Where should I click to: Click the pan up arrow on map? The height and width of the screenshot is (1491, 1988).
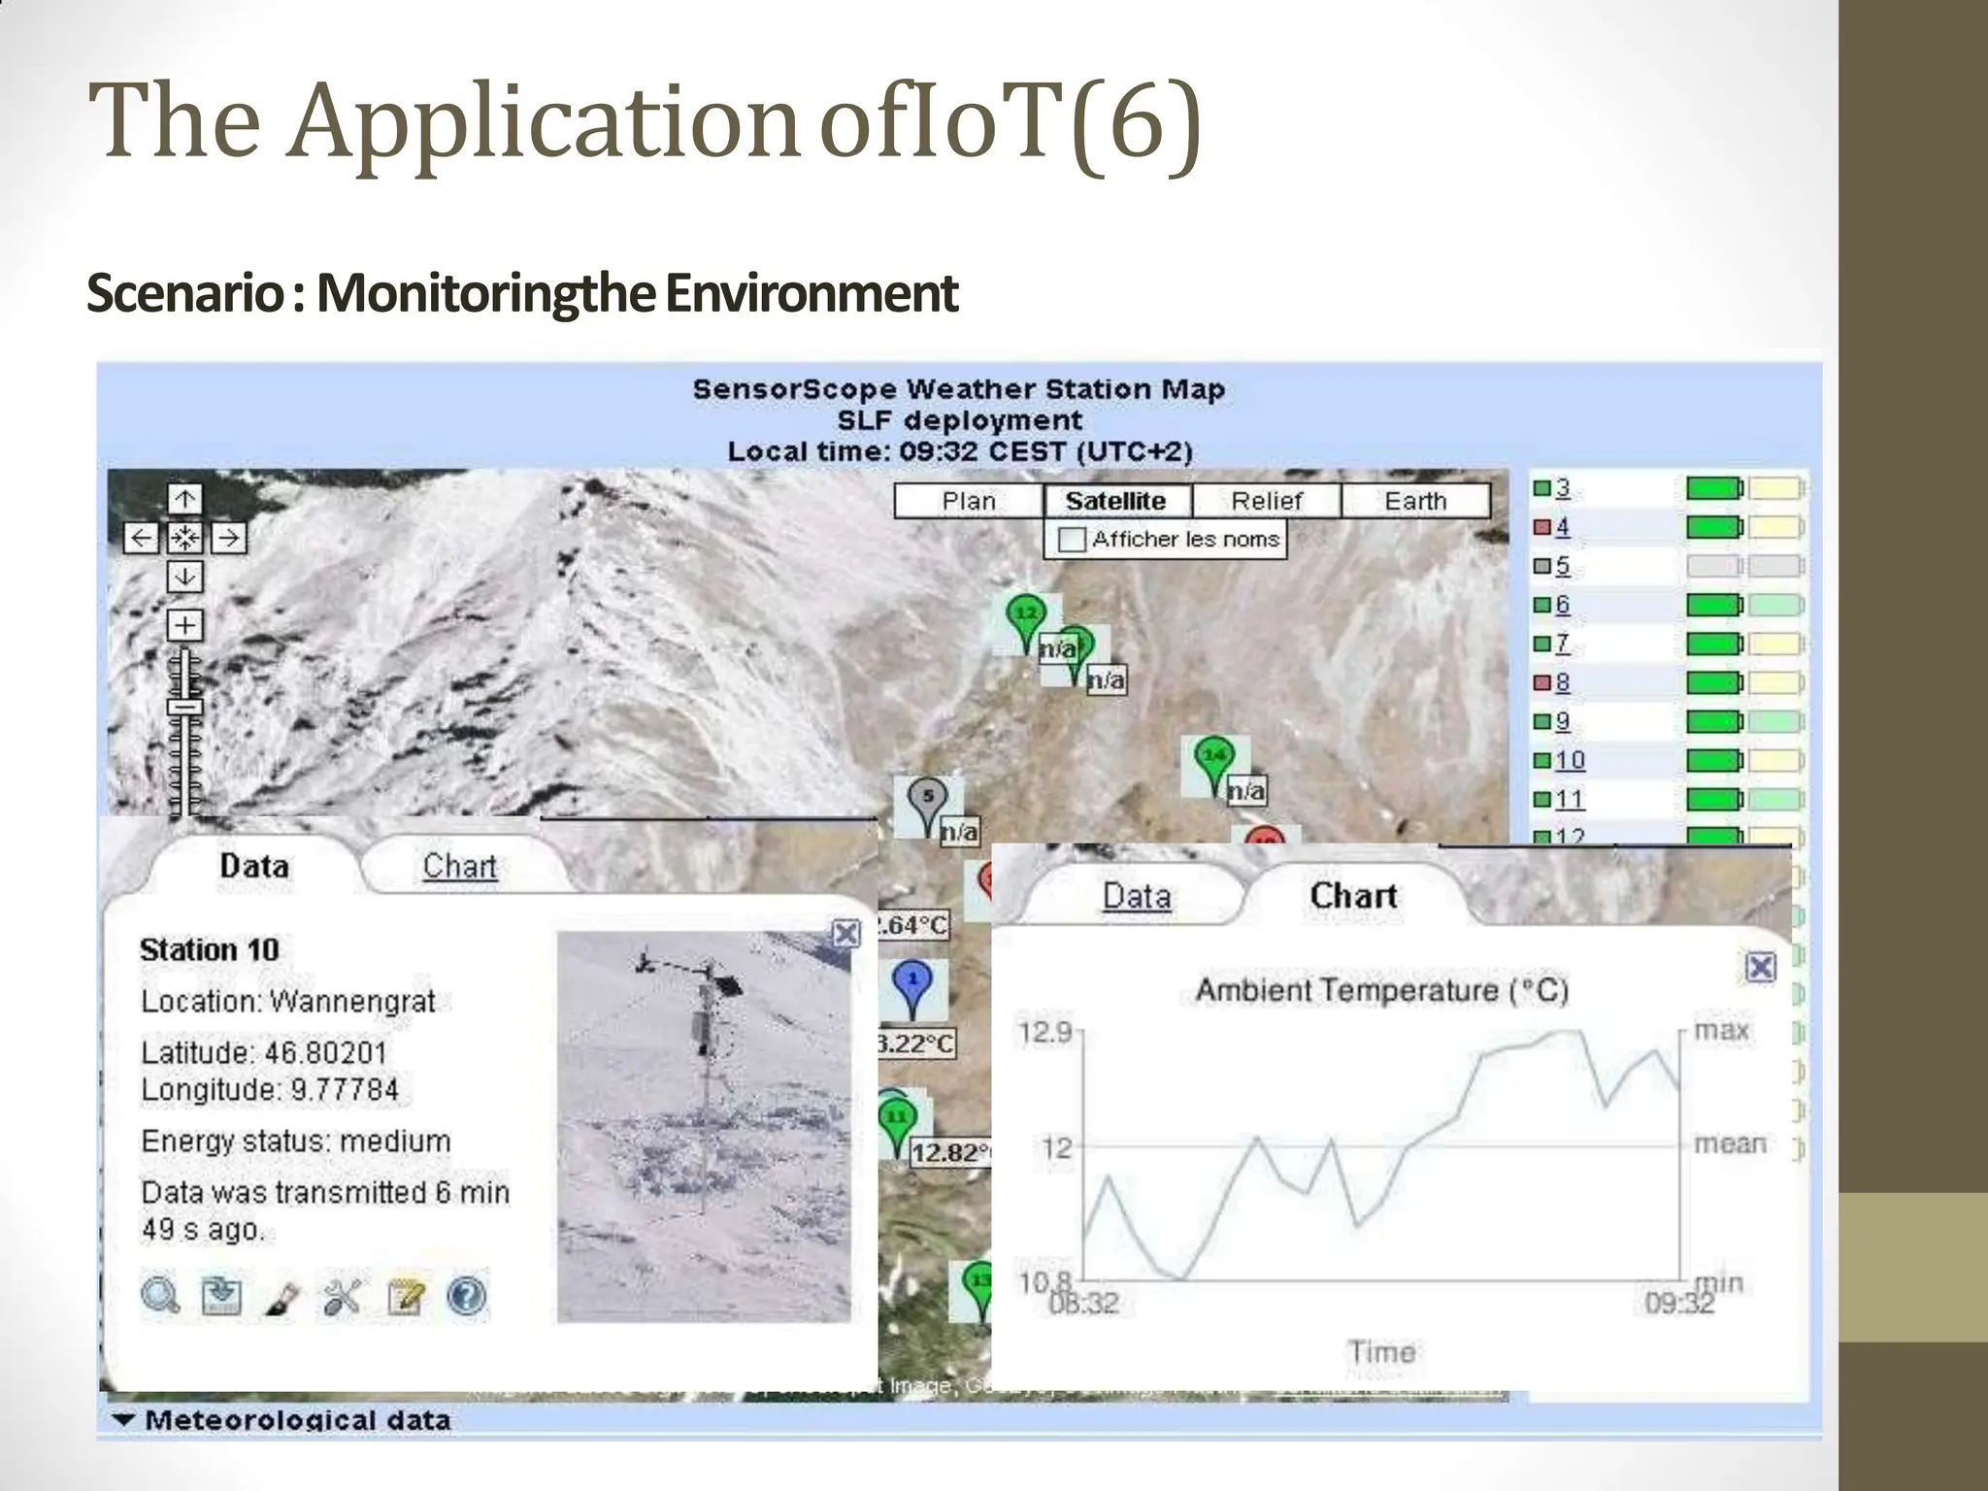(x=184, y=499)
